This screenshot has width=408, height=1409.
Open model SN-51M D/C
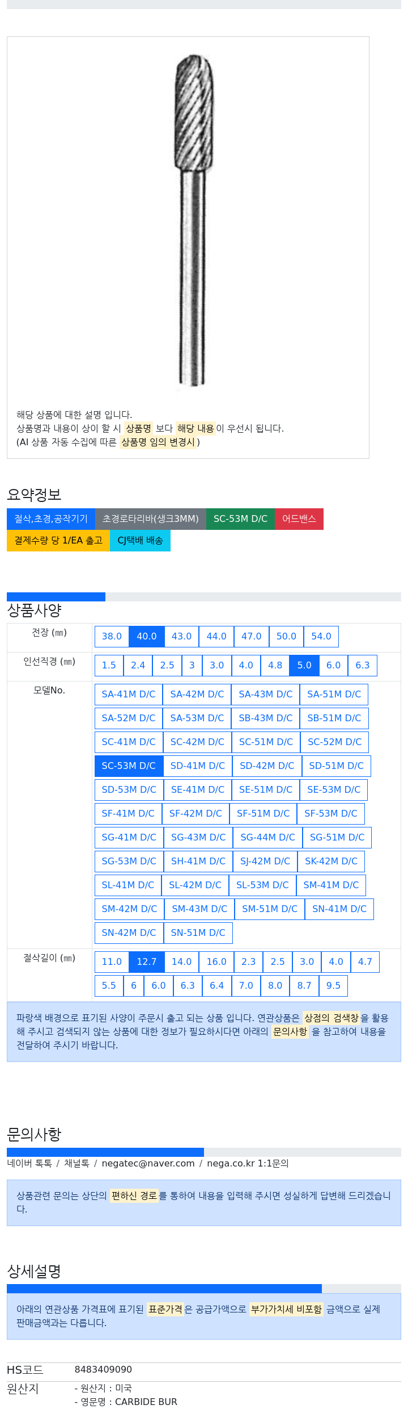[198, 933]
